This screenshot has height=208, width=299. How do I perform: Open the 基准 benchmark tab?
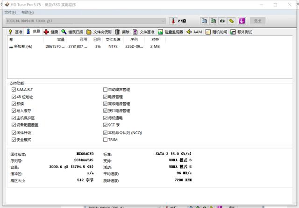coord(15,32)
